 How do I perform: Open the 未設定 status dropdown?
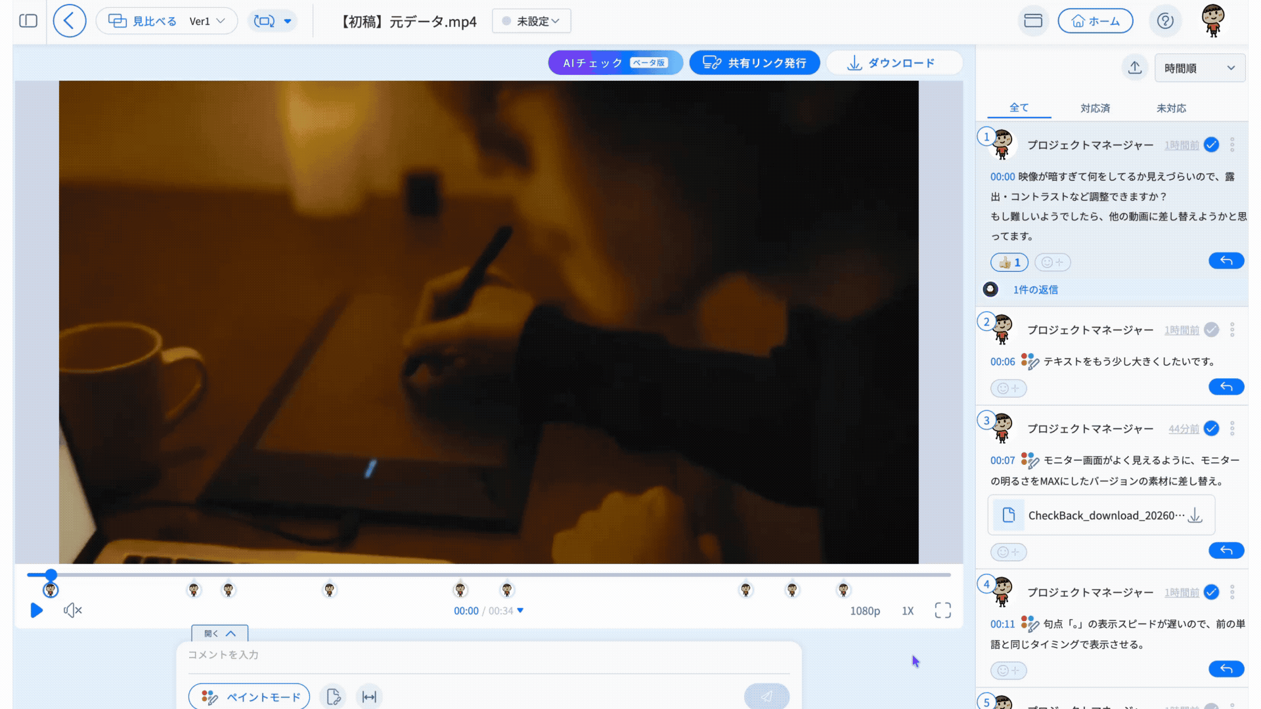531,21
